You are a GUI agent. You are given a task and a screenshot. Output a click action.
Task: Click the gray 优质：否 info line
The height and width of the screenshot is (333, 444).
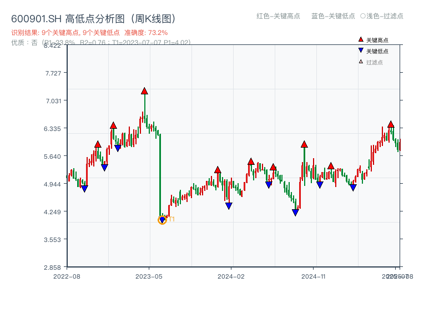pos(101,43)
